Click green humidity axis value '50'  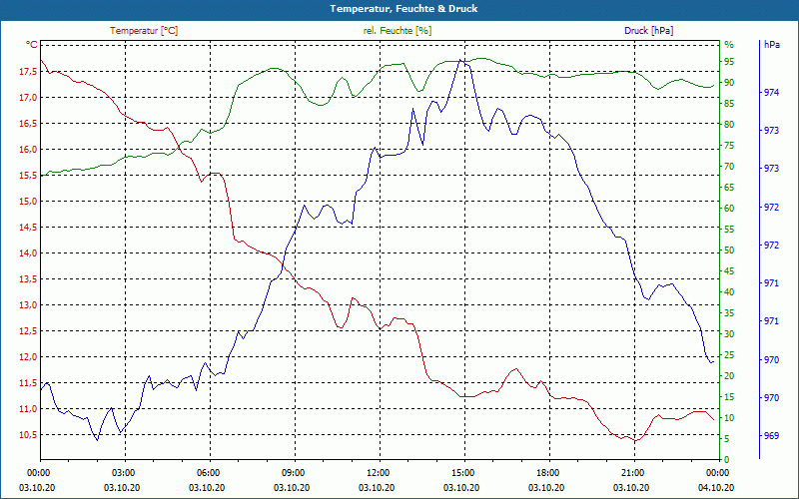click(x=729, y=250)
